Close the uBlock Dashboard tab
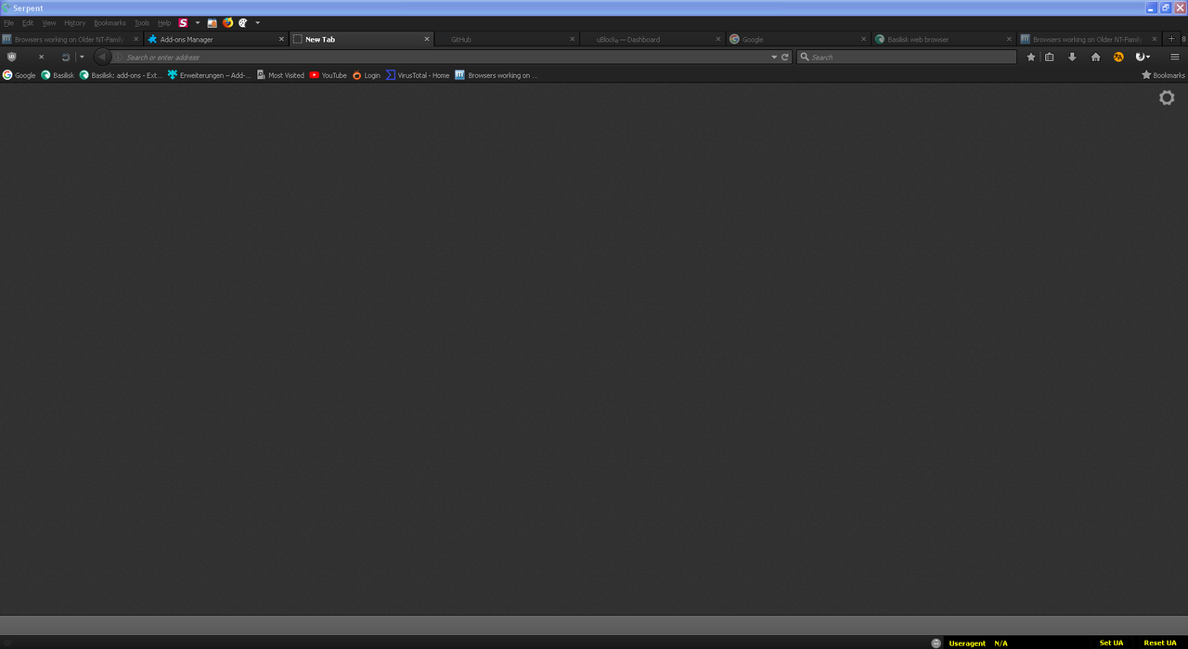Screen dimensions: 1188x649 pos(718,40)
